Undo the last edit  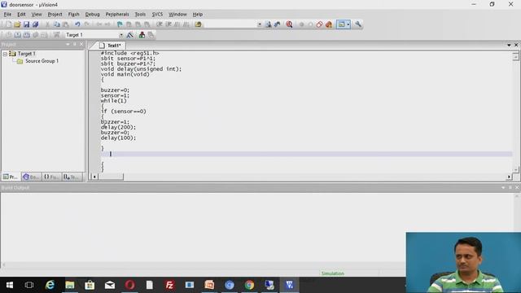tap(77, 24)
